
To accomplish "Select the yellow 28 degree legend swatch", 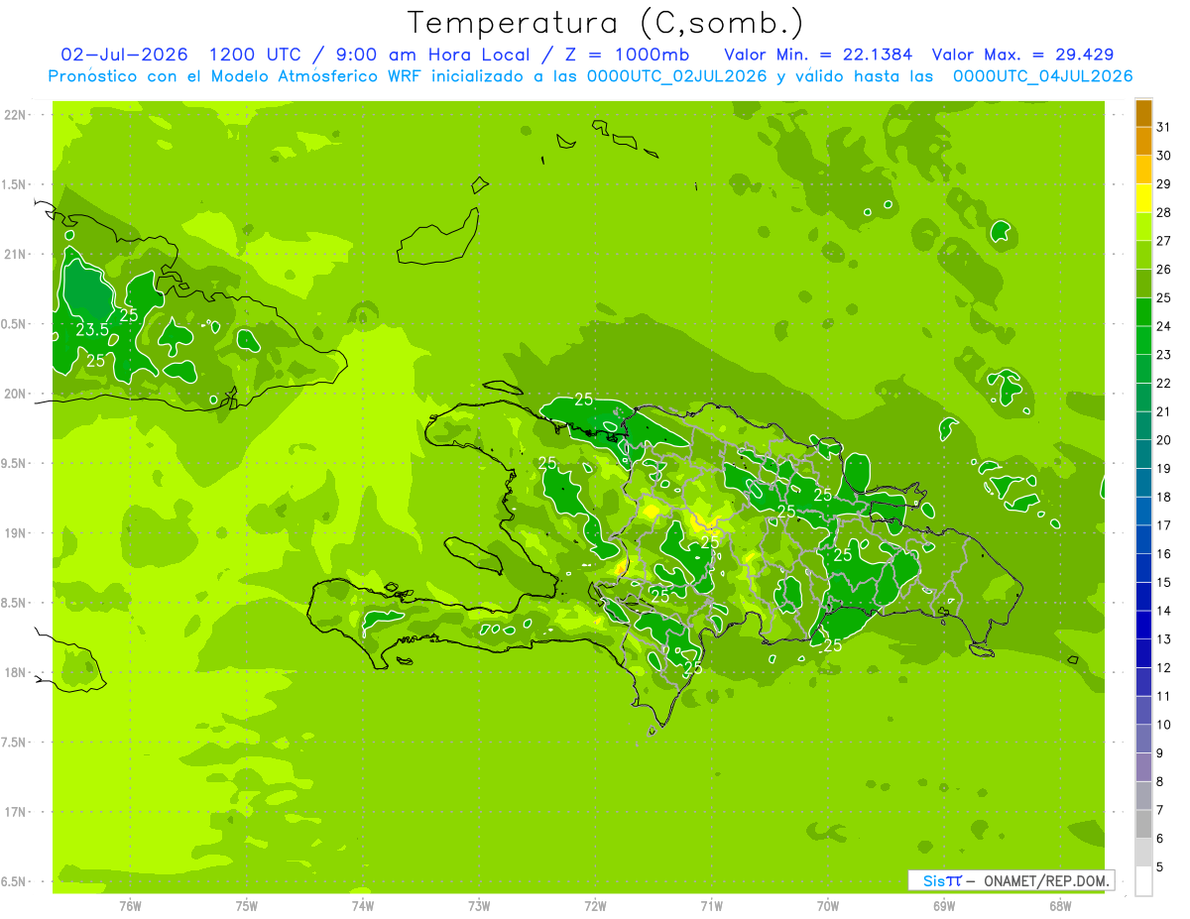I will click(x=1143, y=198).
